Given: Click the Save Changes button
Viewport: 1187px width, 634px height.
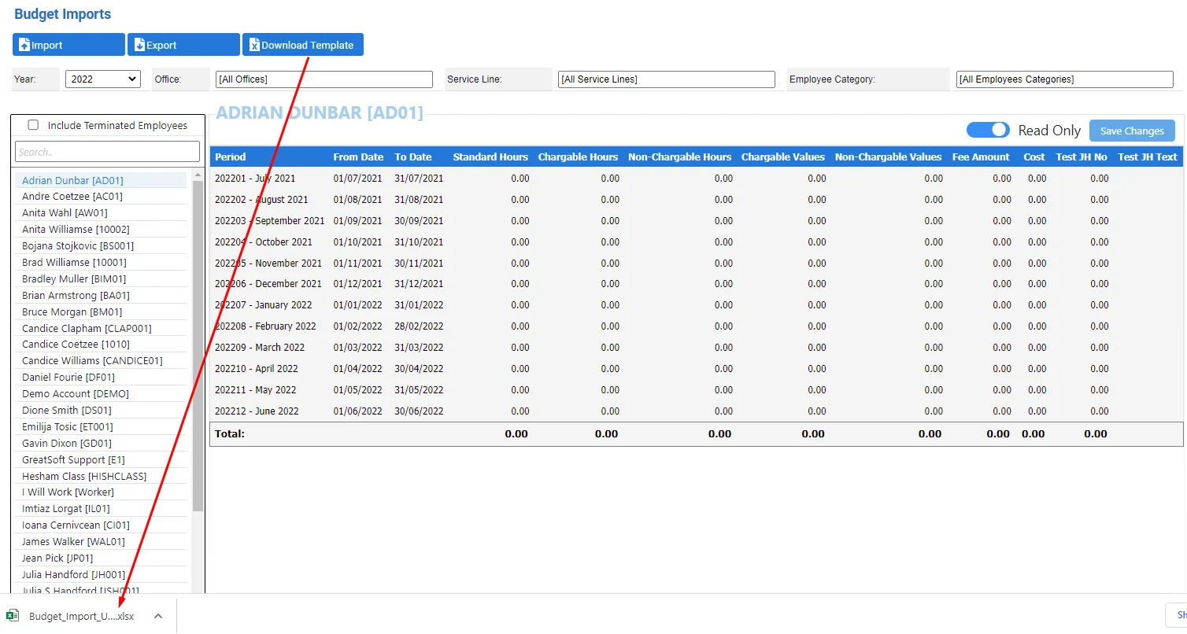Looking at the screenshot, I should click(x=1132, y=131).
